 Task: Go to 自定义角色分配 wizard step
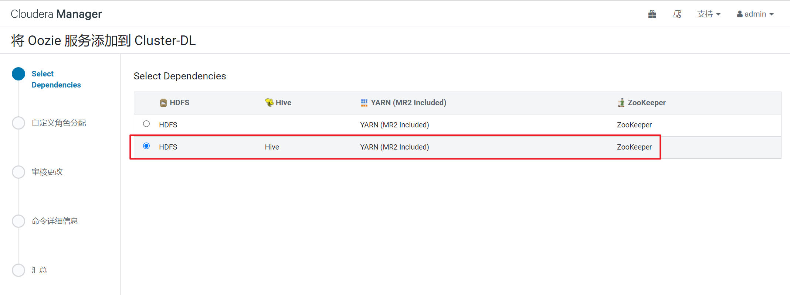59,123
